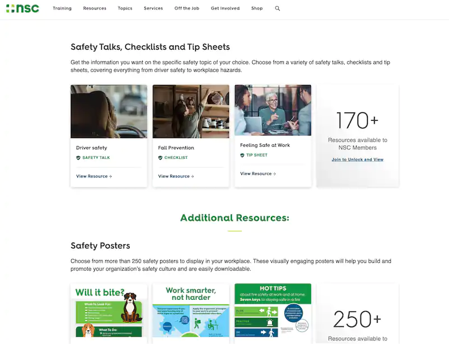The width and height of the screenshot is (449, 344).
Task: Select Get Involved in the navigation
Action: coord(225,9)
